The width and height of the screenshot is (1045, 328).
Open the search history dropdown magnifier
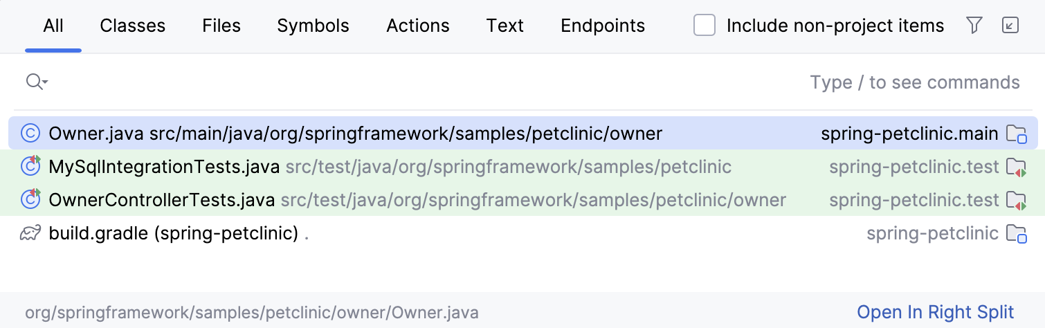[36, 82]
